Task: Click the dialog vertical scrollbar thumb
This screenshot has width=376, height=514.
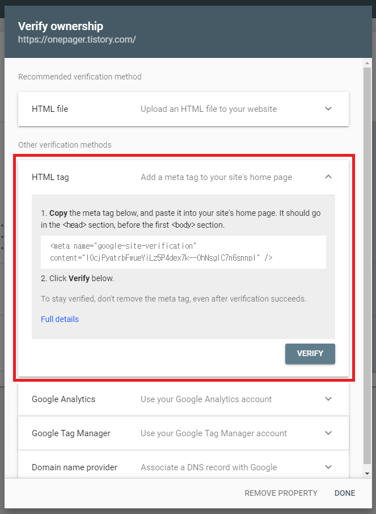Action: coord(367,266)
